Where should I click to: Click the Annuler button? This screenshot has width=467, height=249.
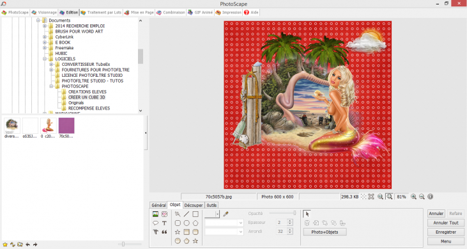436,213
